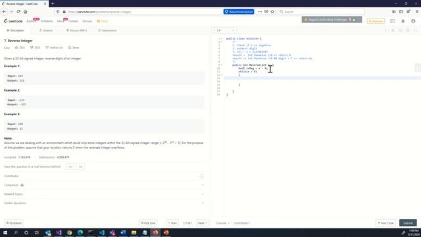
Task: Switch to the Description tab
Action: (15, 30)
